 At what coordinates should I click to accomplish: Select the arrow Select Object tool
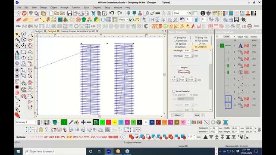(x=17, y=34)
